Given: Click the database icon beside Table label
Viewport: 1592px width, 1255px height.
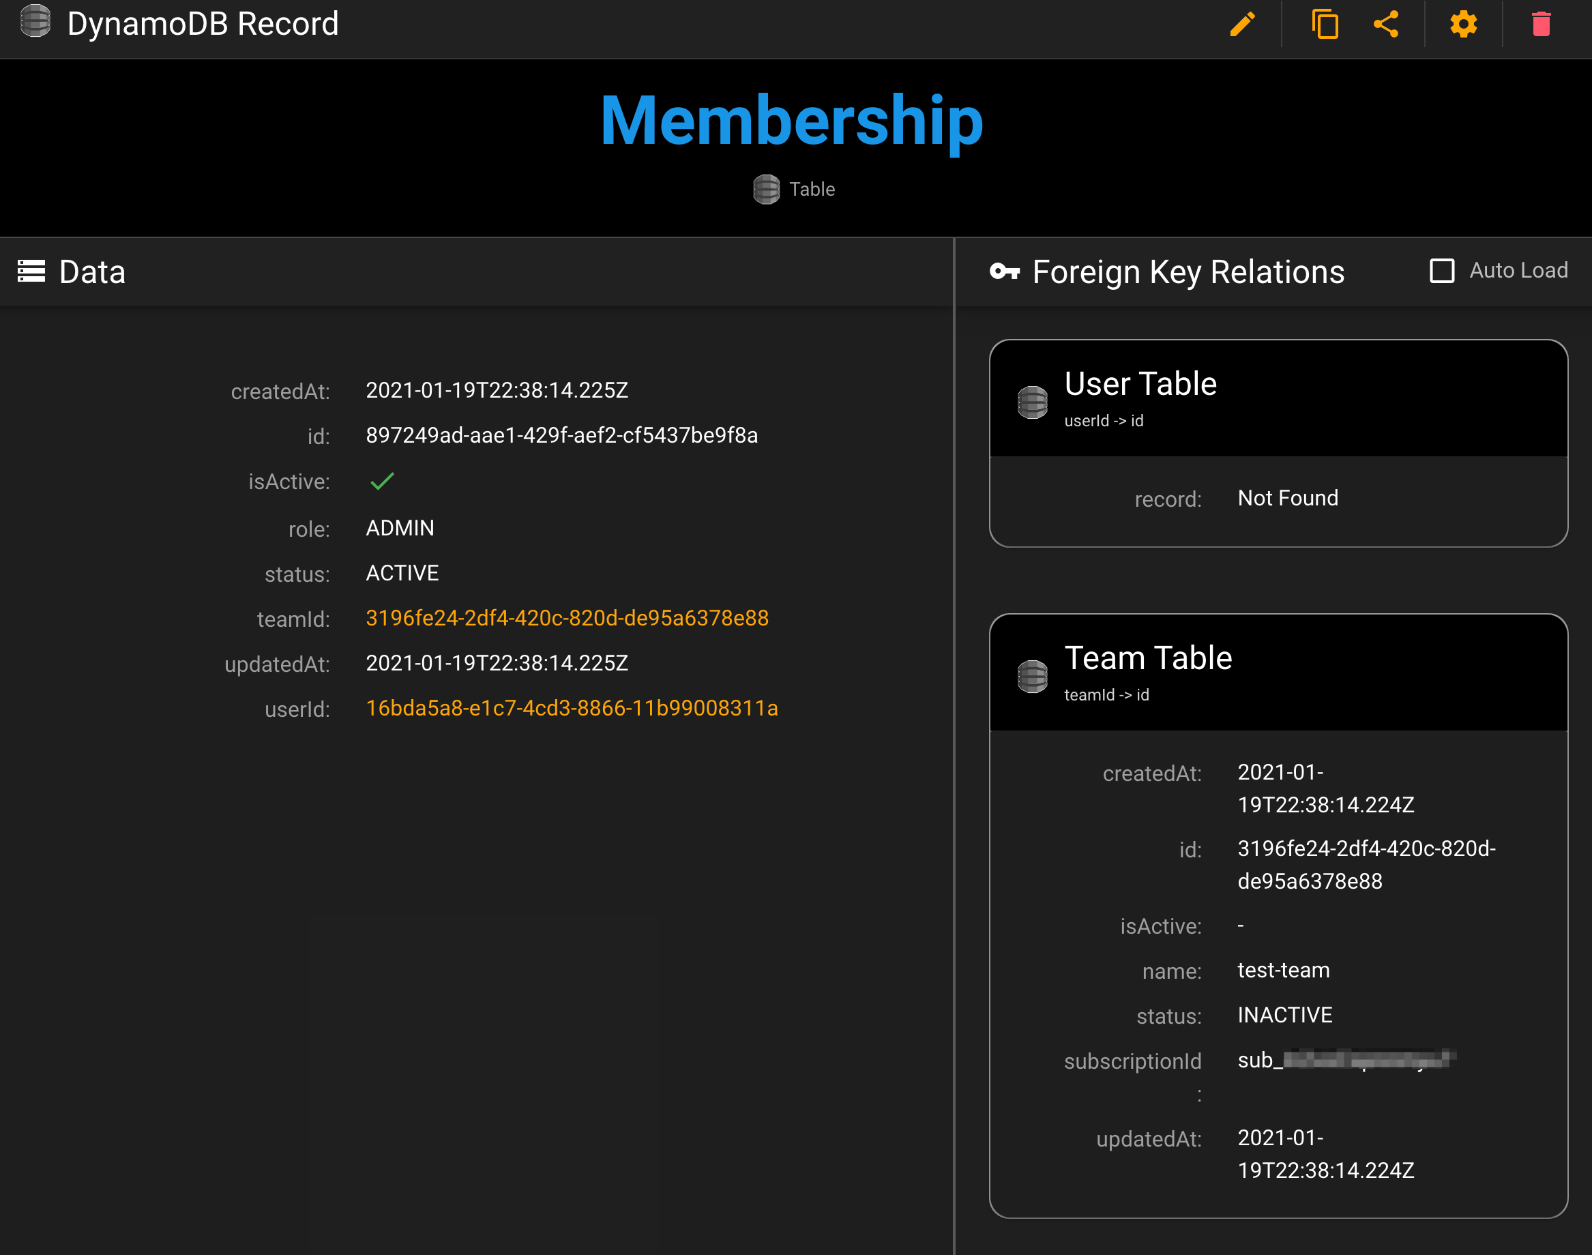Looking at the screenshot, I should [x=765, y=190].
